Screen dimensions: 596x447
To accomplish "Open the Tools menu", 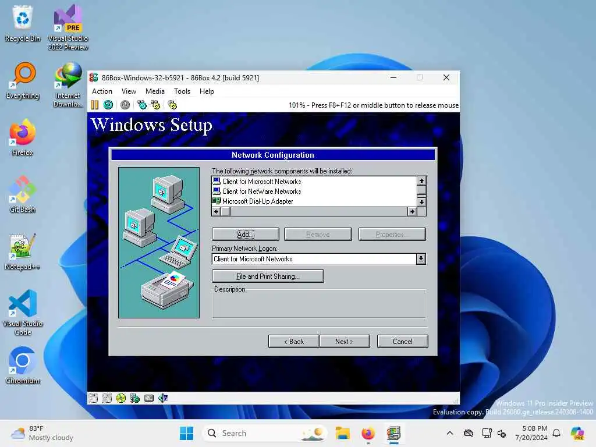I will coord(182,91).
